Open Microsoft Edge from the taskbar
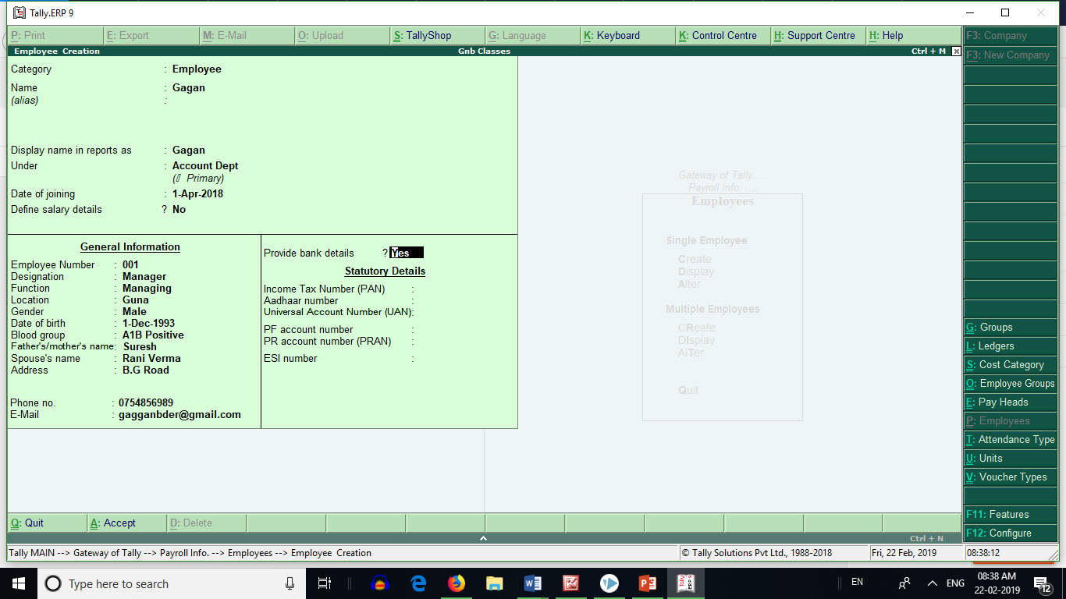This screenshot has width=1066, height=599. 418,583
